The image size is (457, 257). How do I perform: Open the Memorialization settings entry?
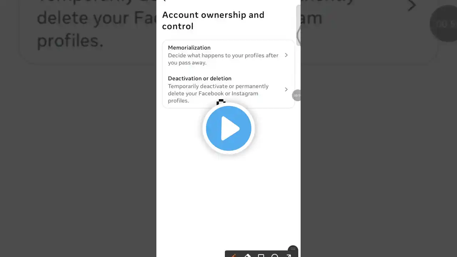coord(228,55)
